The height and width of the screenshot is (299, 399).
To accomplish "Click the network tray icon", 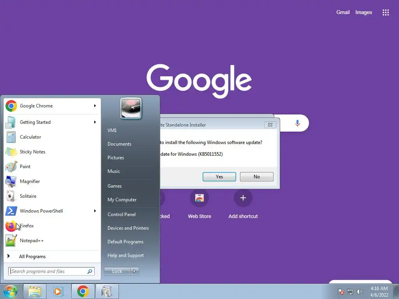I will 350,292.
